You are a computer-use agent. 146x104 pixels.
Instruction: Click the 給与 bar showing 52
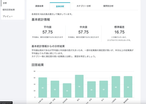pyautogui.click(x=104, y=89)
